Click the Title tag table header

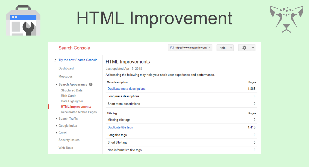[112, 113]
